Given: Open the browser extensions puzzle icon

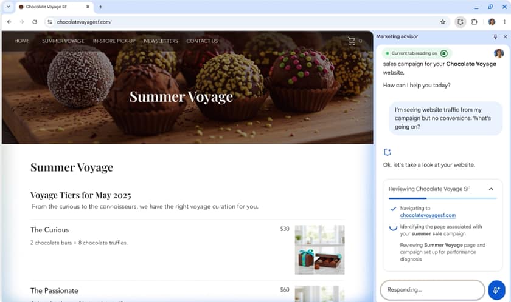Looking at the screenshot, I should point(474,22).
